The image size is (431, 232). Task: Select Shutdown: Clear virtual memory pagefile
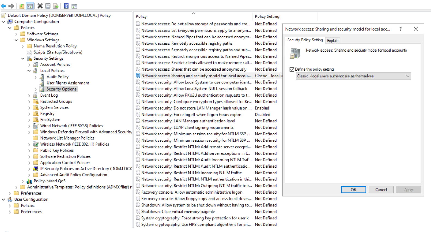pos(178,212)
